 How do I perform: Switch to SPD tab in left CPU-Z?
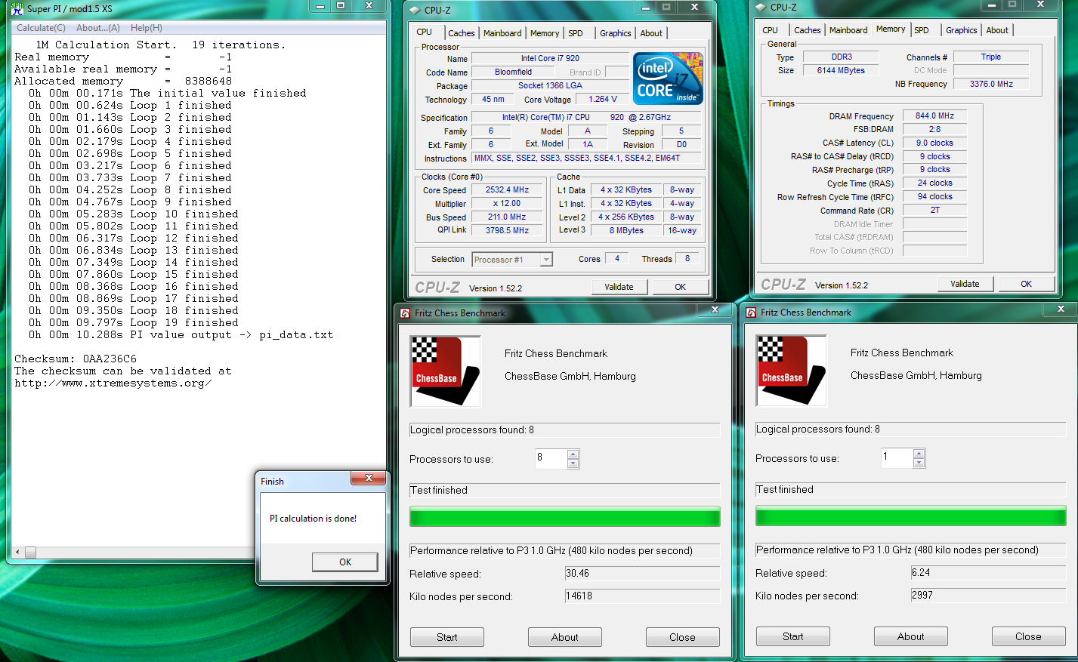click(x=576, y=33)
